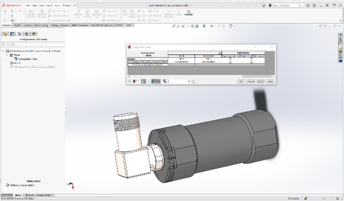Click the OK button in Configuration Table
This screenshot has width=344, height=201.
click(241, 81)
